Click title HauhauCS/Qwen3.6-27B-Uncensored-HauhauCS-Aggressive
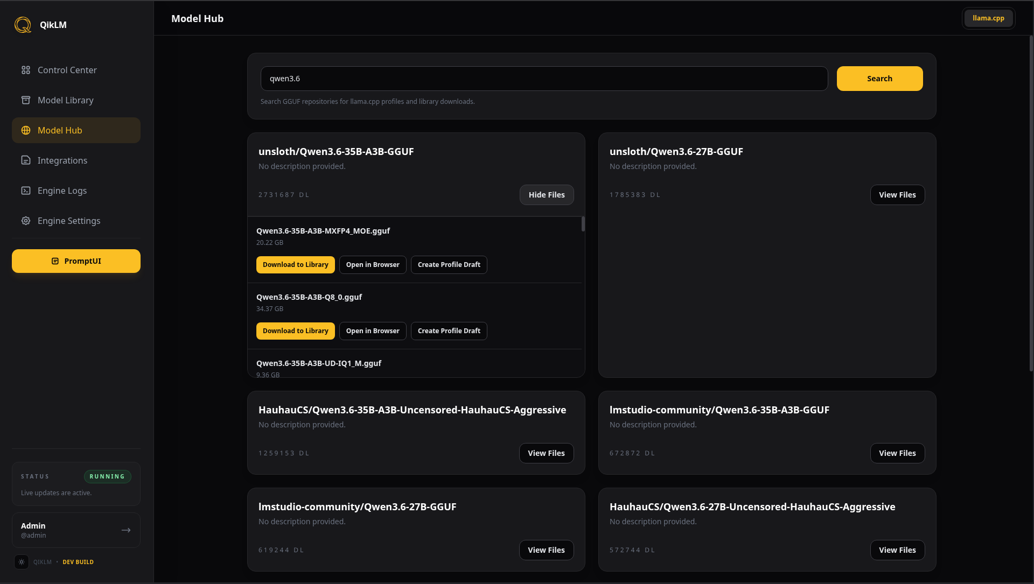The height and width of the screenshot is (584, 1034). pos(752,507)
